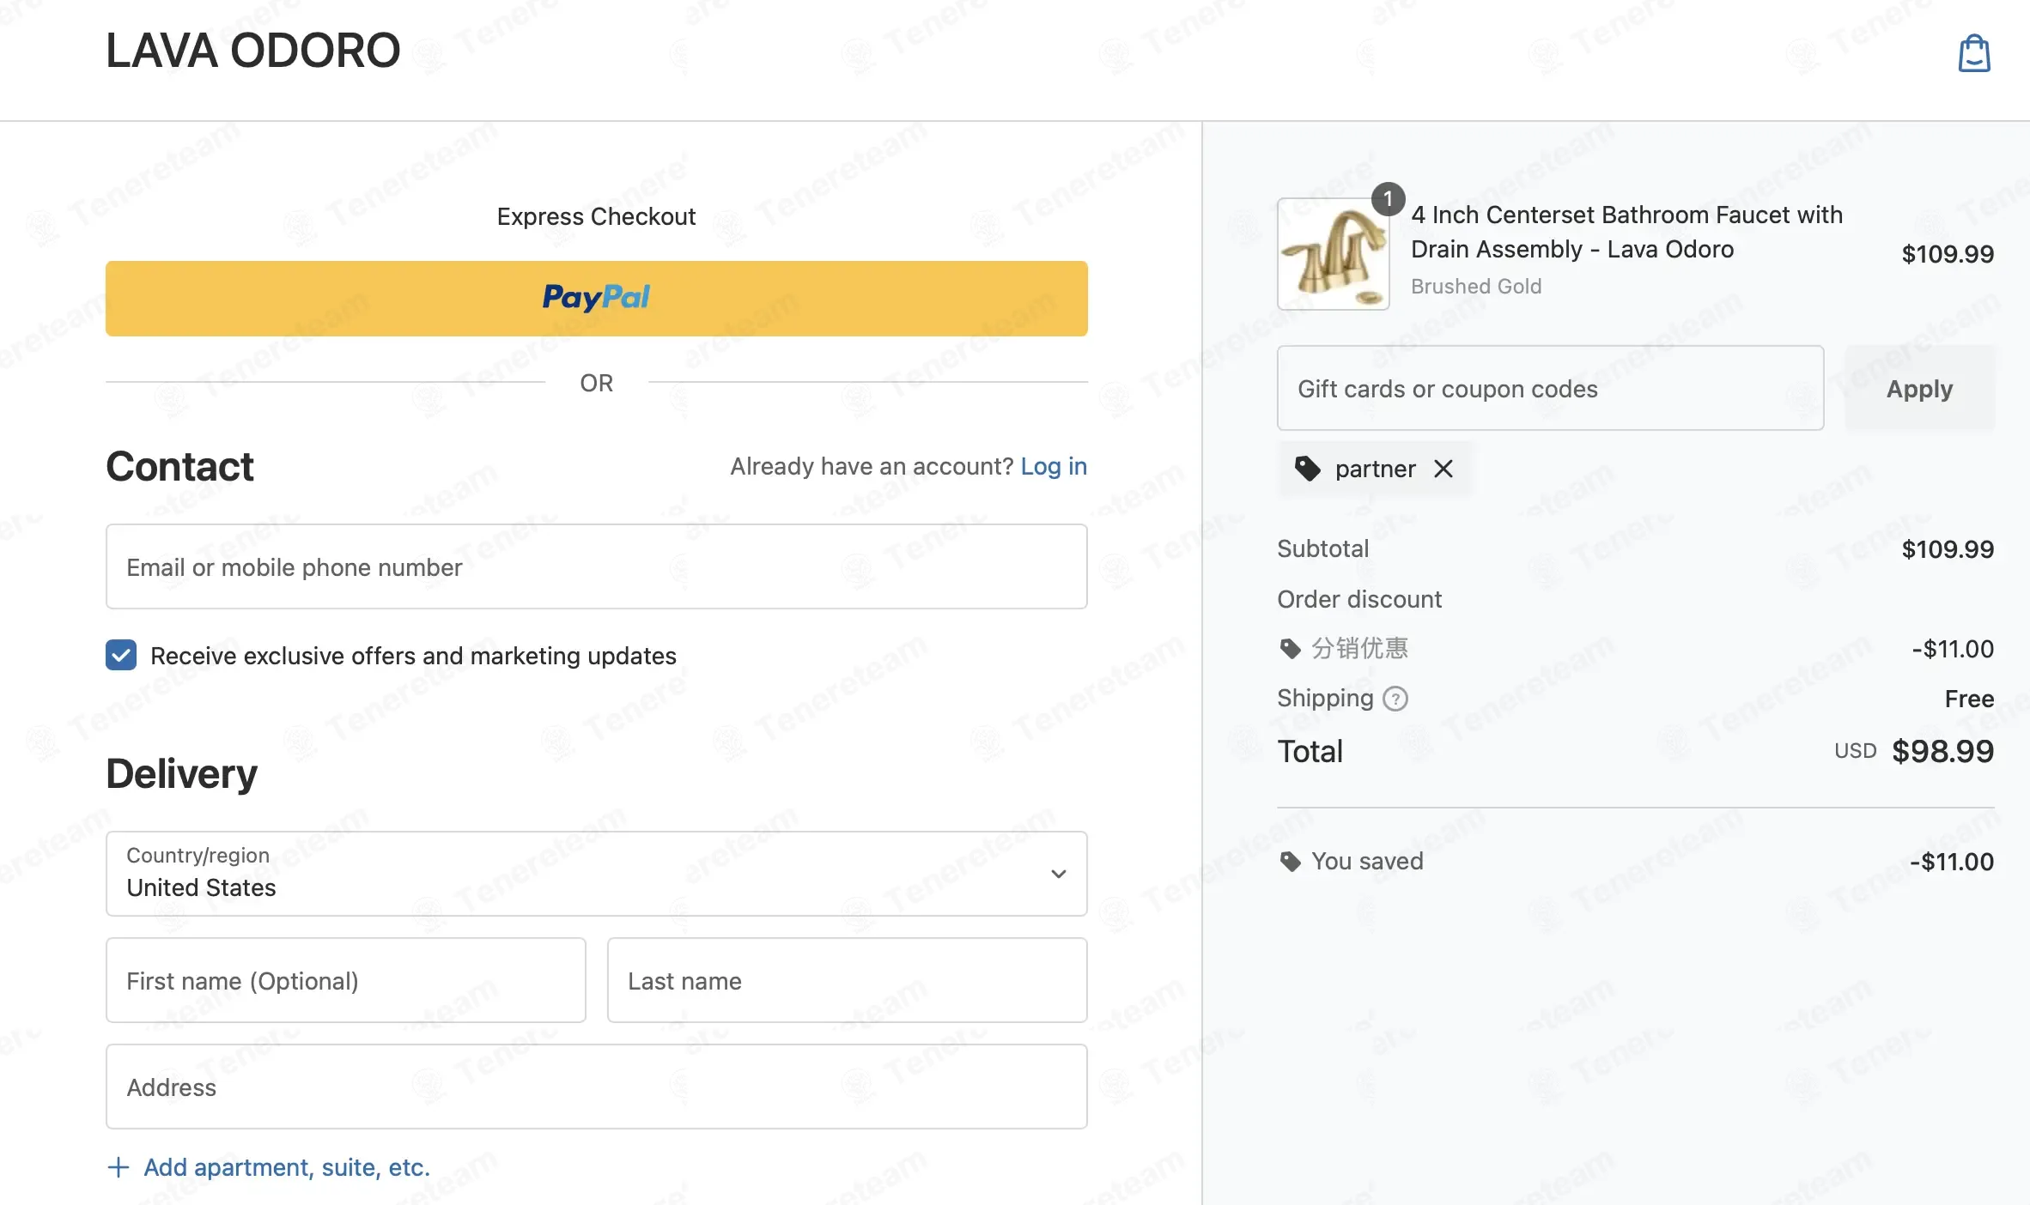Click the quantity badge on faucet thumbnail
The width and height of the screenshot is (2030, 1205).
pos(1388,199)
